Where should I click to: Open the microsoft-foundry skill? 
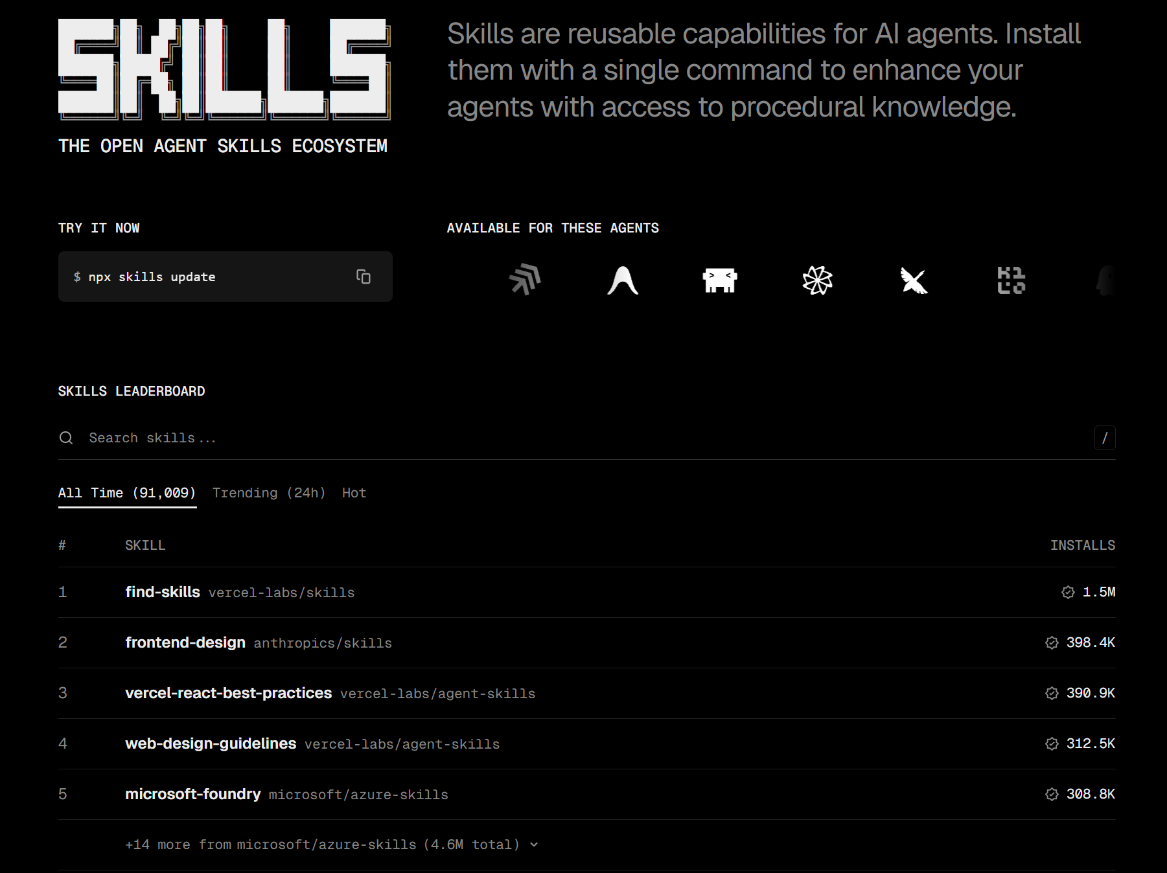193,794
